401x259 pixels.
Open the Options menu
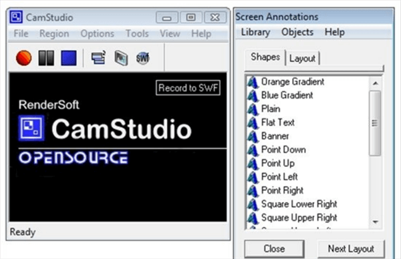click(97, 34)
